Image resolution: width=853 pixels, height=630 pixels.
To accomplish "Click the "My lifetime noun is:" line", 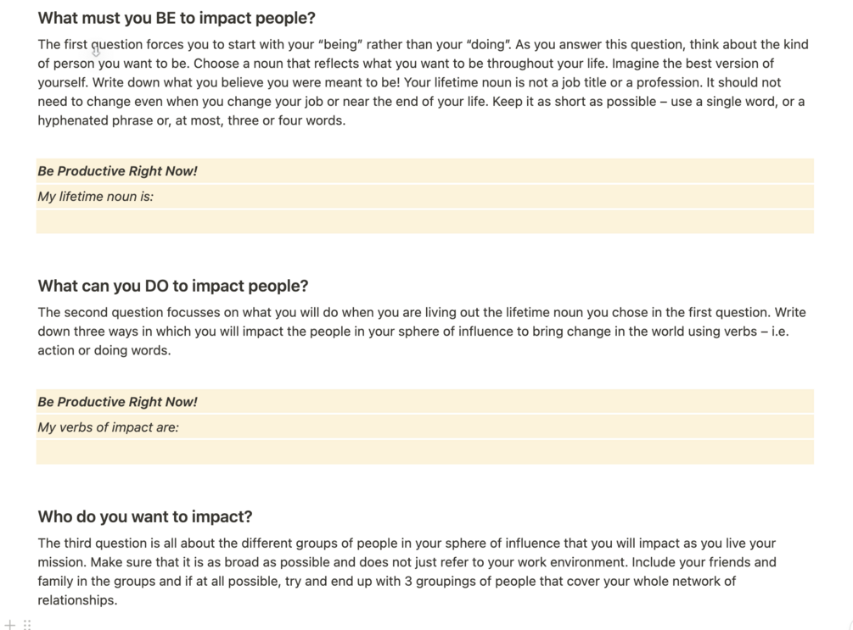I will click(x=96, y=197).
